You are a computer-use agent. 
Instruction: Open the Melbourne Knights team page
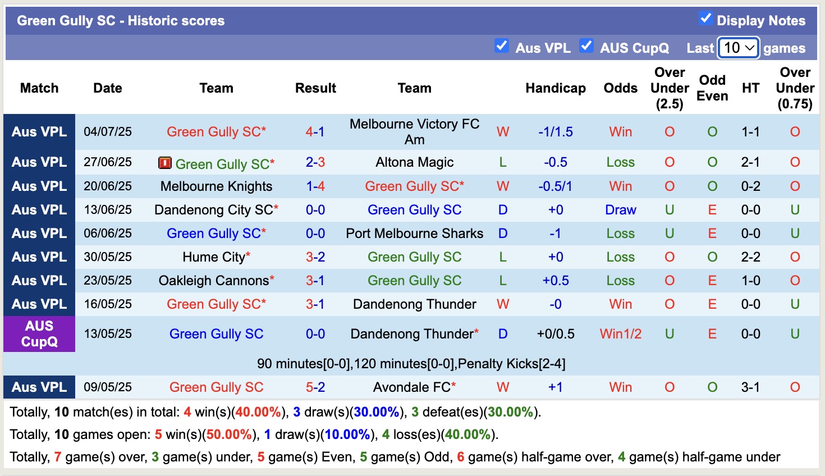coord(216,186)
